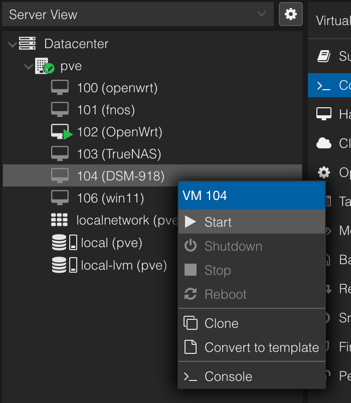The height and width of the screenshot is (403, 351).
Task: Select VM 106 (win11) in tree
Action: [x=110, y=198]
